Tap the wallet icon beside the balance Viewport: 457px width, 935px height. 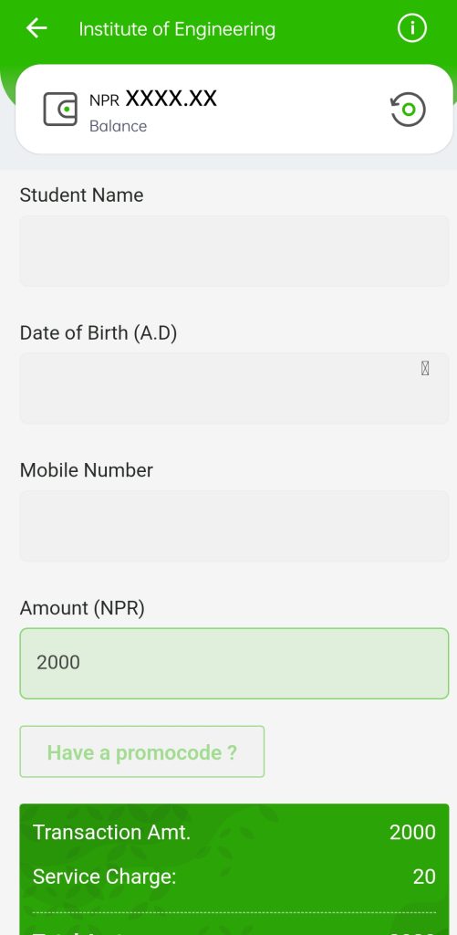(60, 110)
